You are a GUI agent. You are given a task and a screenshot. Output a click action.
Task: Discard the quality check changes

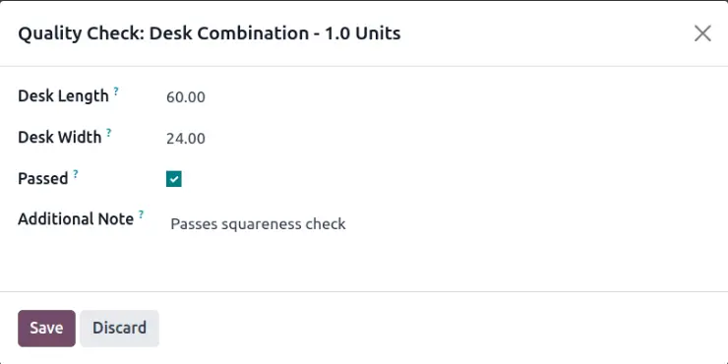[x=119, y=329]
